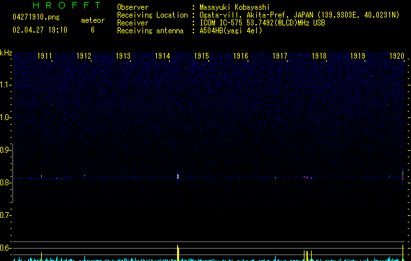The height and width of the screenshot is (261, 411).
Task: Click the 1916 time marker
Action: (x=240, y=56)
